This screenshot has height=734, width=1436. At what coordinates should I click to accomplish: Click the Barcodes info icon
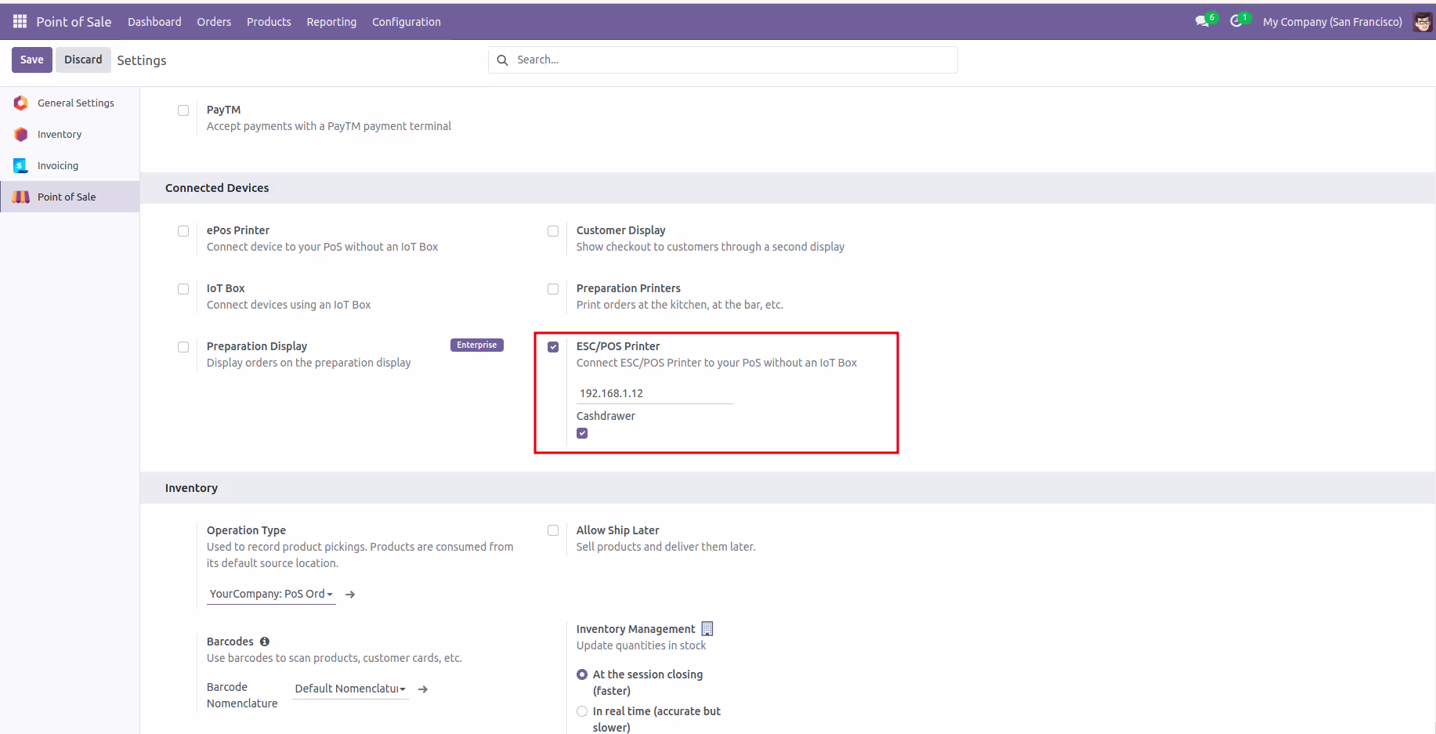tap(265, 642)
